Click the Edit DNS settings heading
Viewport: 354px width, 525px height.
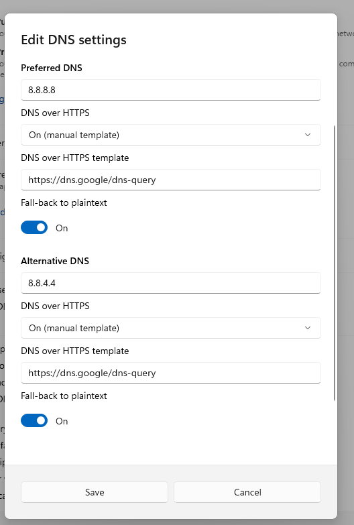point(74,40)
